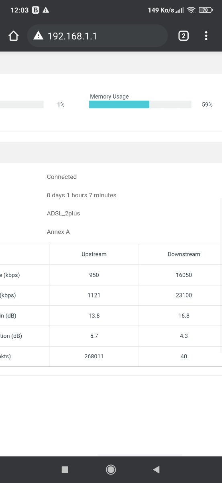Tap the not-secure warning triangle icon
This screenshot has width=222, height=483.
coord(38,36)
